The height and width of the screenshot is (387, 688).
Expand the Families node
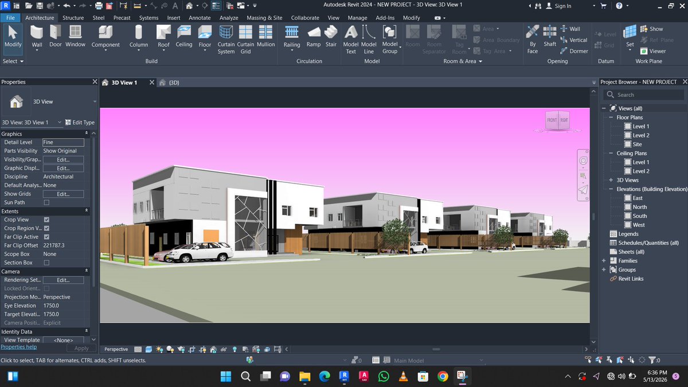click(604, 261)
